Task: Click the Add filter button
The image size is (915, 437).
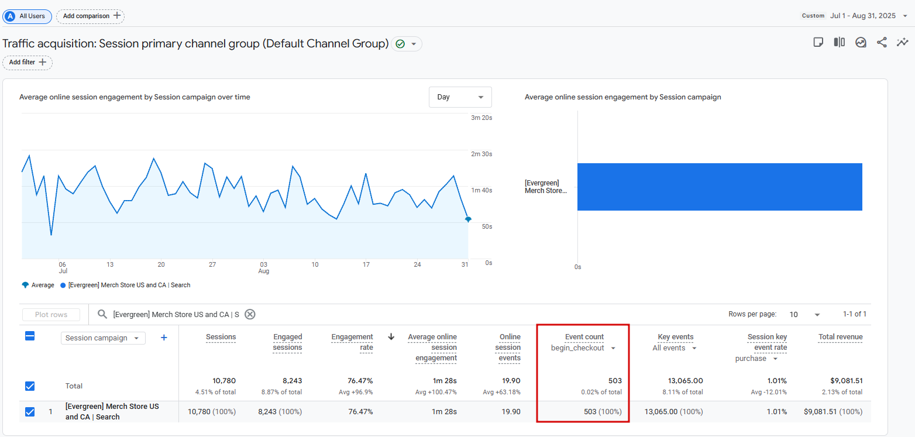Action: pos(27,62)
